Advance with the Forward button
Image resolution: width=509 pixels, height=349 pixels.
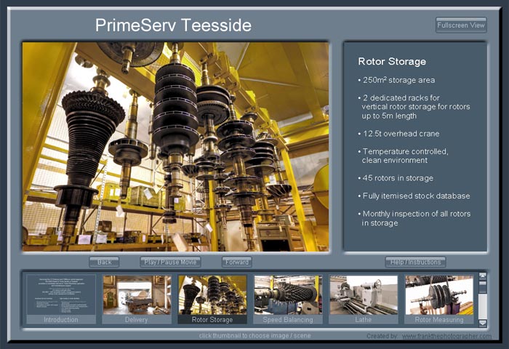click(x=237, y=262)
